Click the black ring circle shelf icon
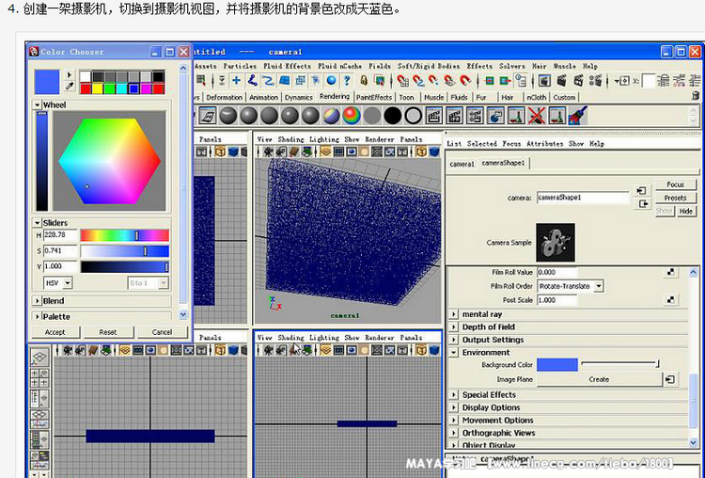705x478 pixels. (x=413, y=116)
